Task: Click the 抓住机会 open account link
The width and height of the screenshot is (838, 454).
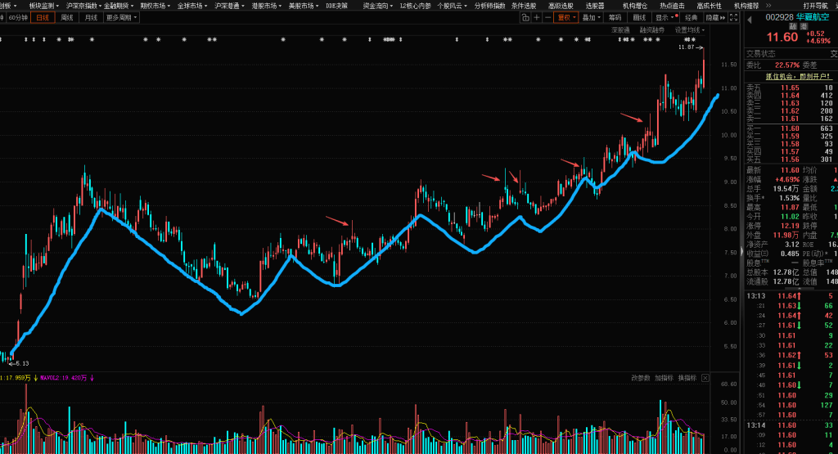Action: point(791,75)
